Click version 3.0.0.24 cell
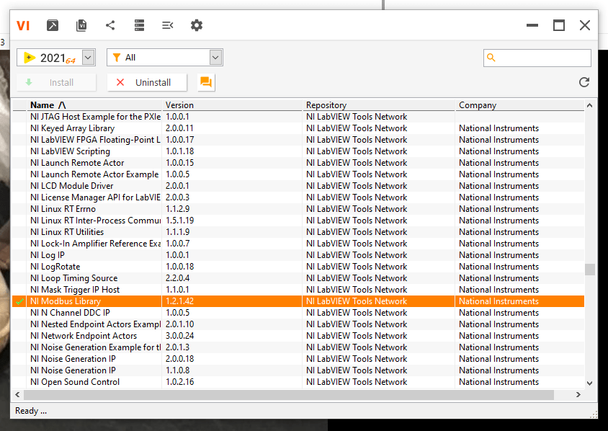 pos(180,336)
